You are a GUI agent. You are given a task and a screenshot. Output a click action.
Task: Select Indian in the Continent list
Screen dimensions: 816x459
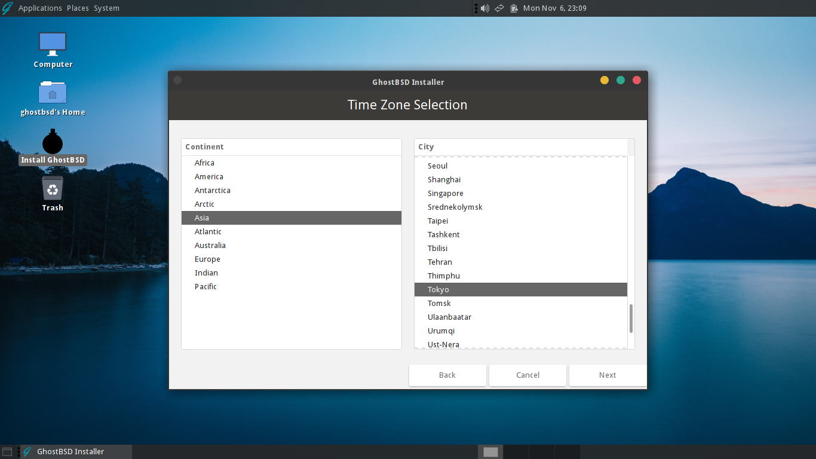click(292, 273)
